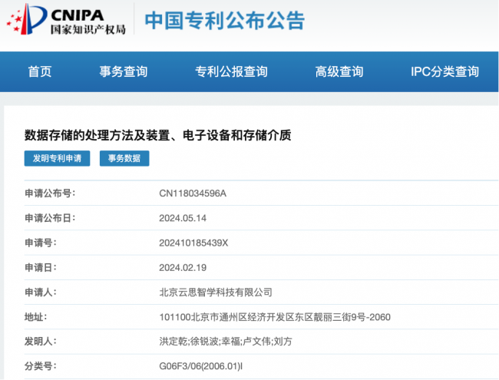Go to 专利公报查询 page
The width and height of the screenshot is (499, 380).
point(231,71)
